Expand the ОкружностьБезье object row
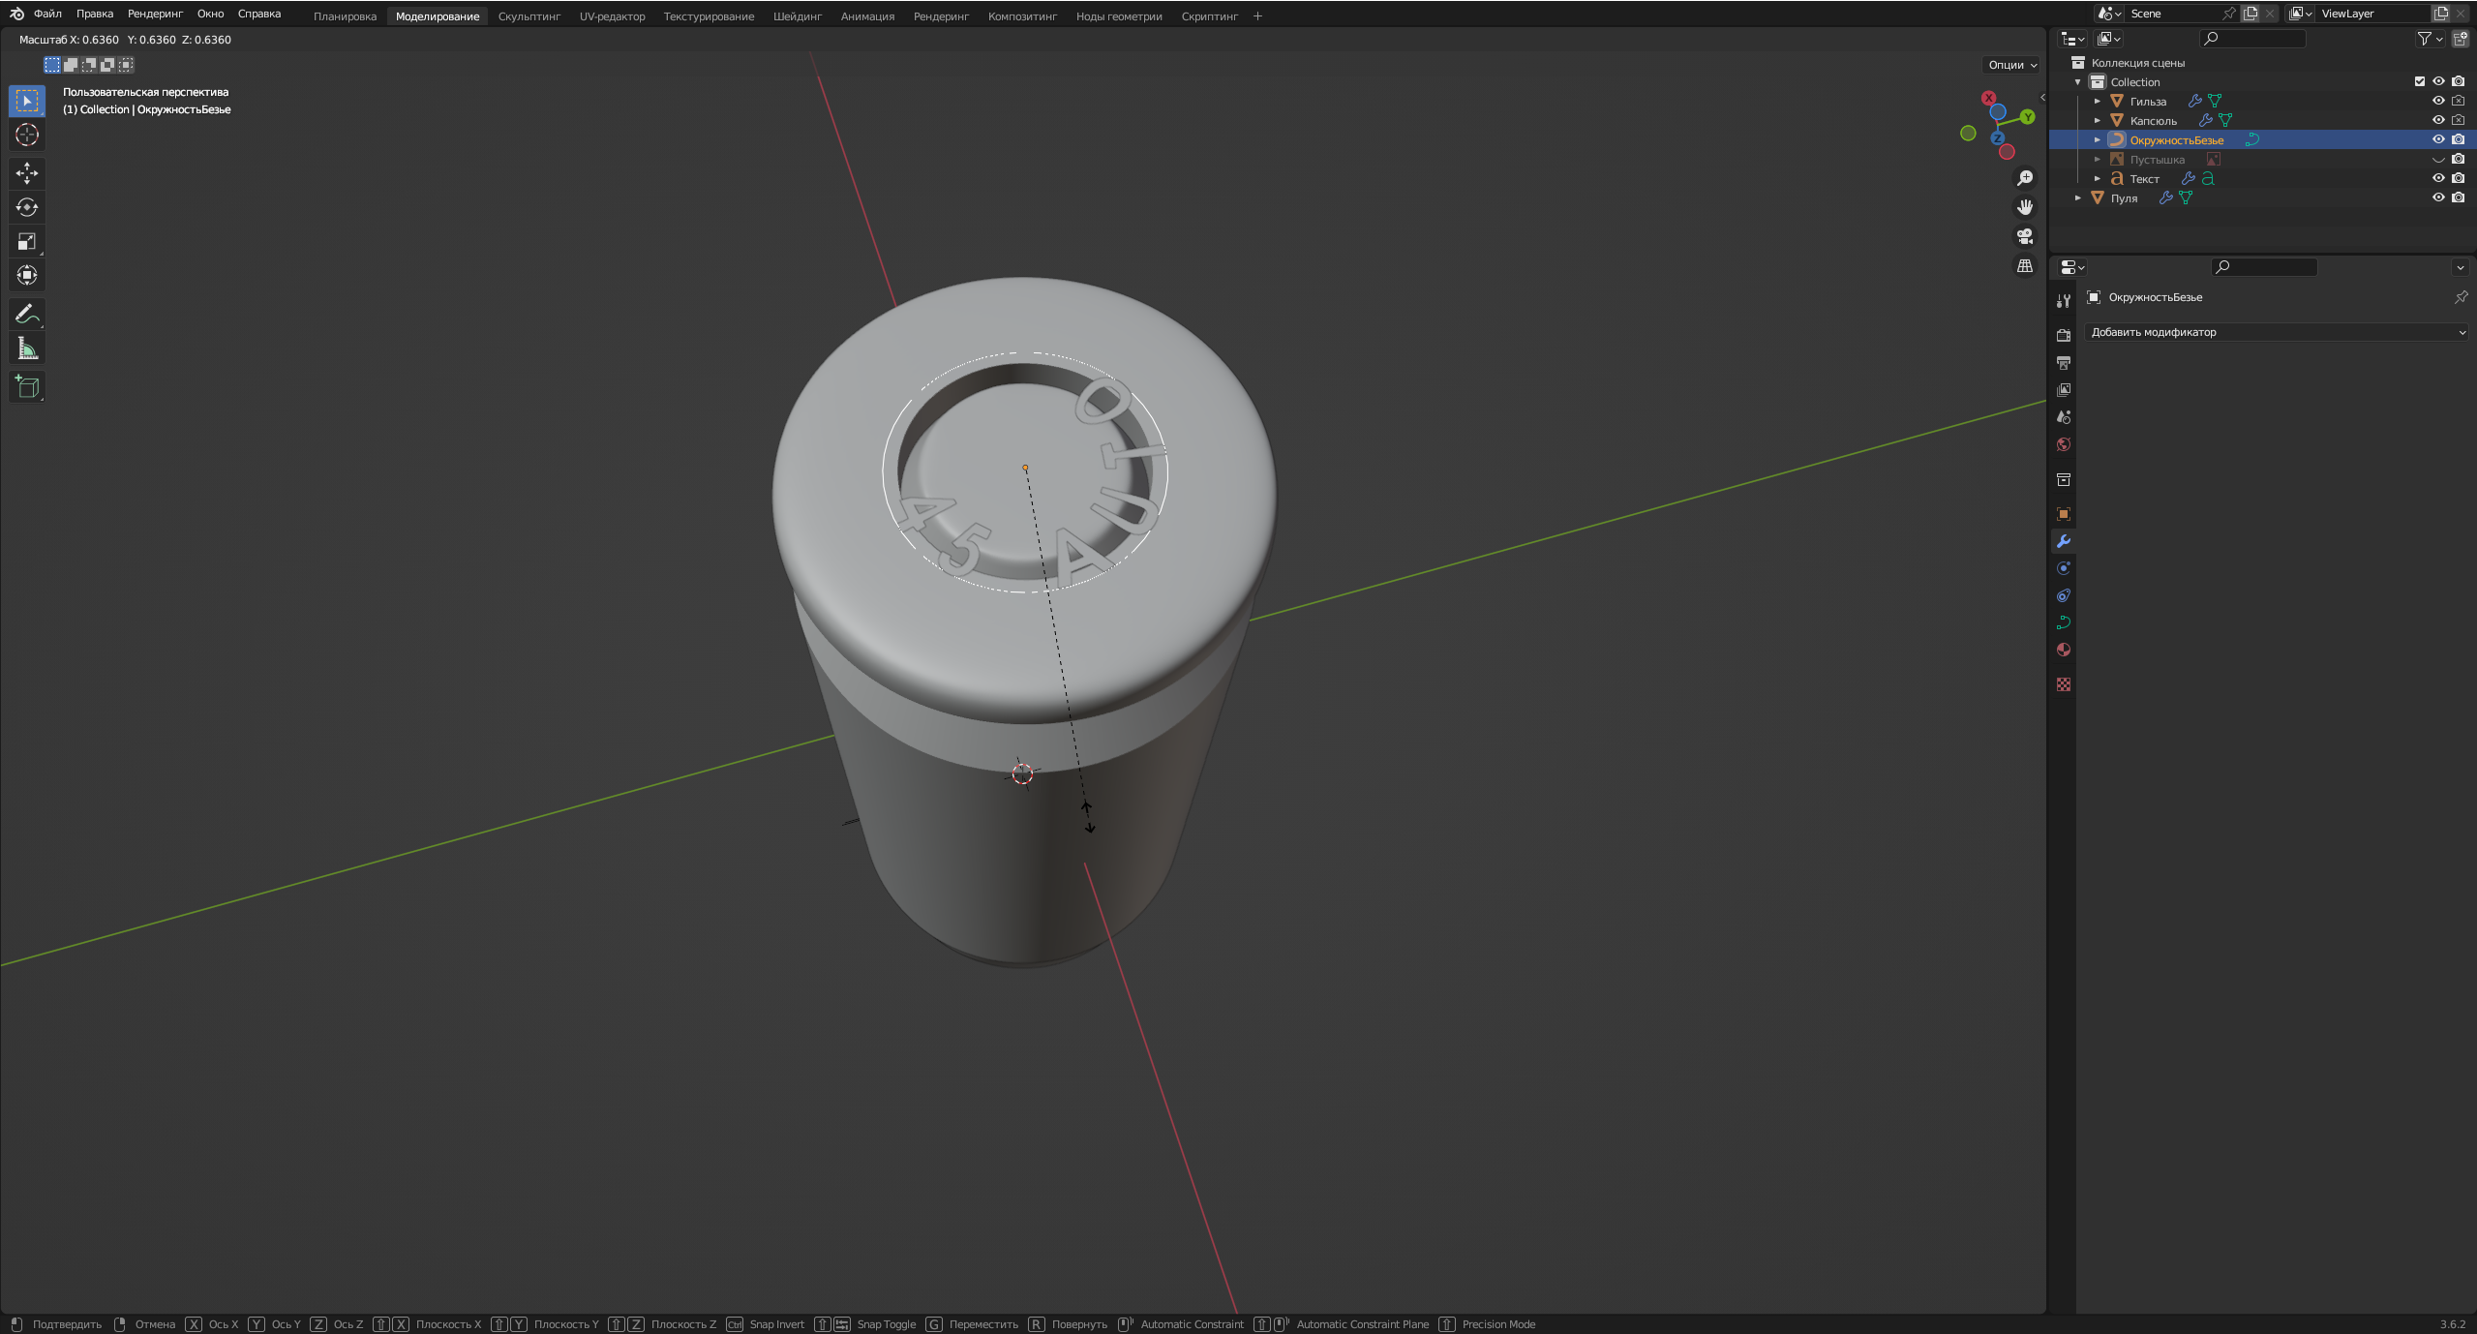This screenshot has height=1334, width=2477. pos(2098,140)
